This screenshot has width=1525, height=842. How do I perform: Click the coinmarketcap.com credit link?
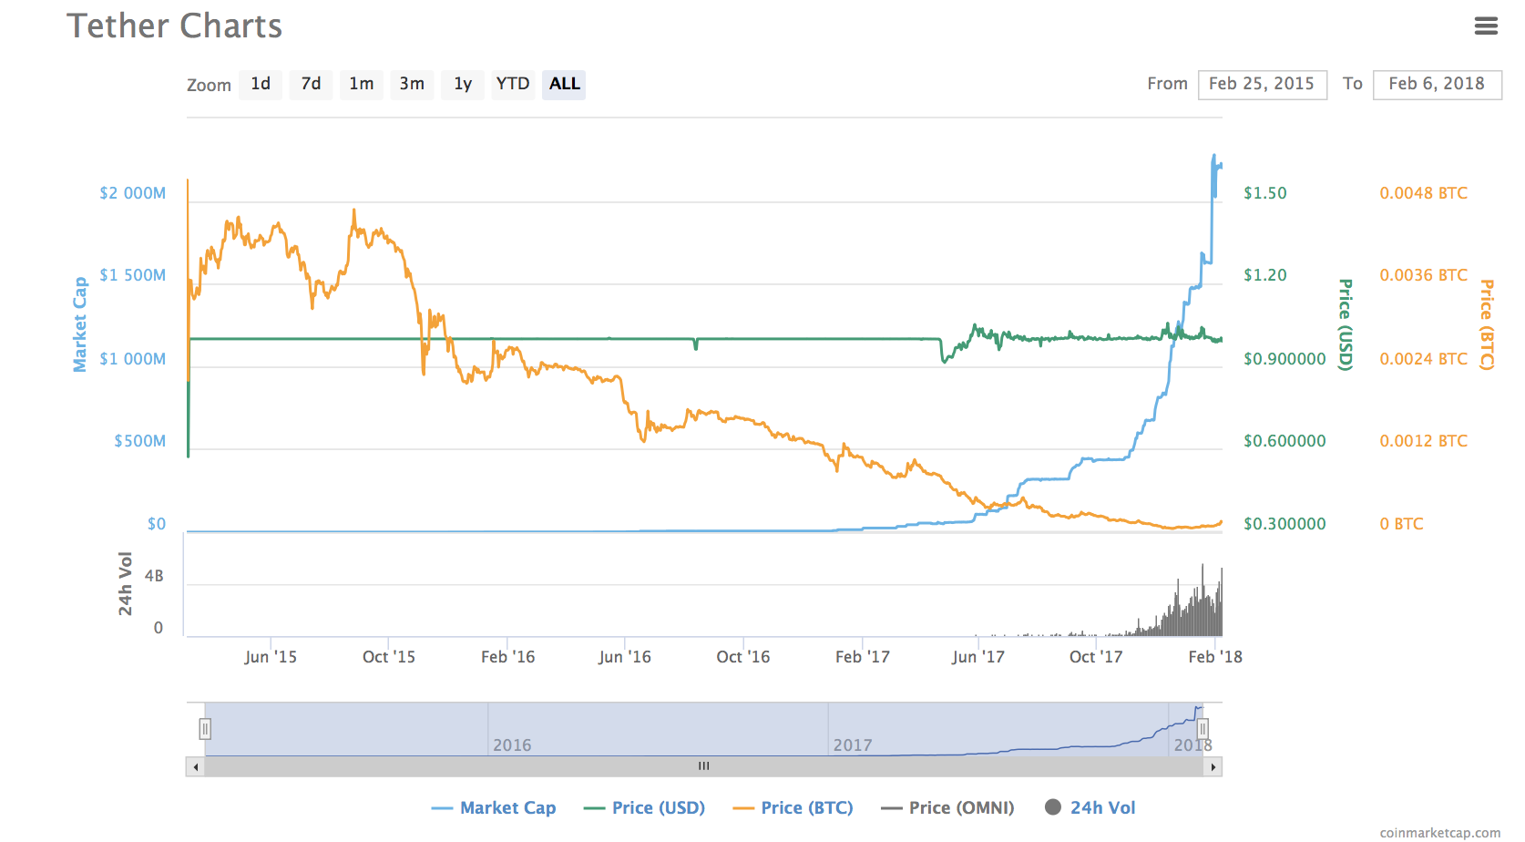coord(1439,833)
